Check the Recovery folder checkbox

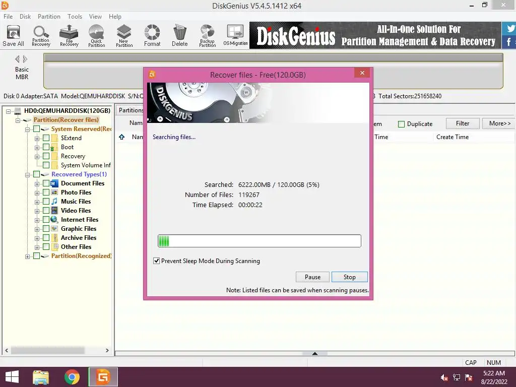46,156
